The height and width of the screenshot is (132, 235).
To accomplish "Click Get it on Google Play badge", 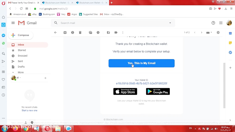I will [x=158, y=92].
